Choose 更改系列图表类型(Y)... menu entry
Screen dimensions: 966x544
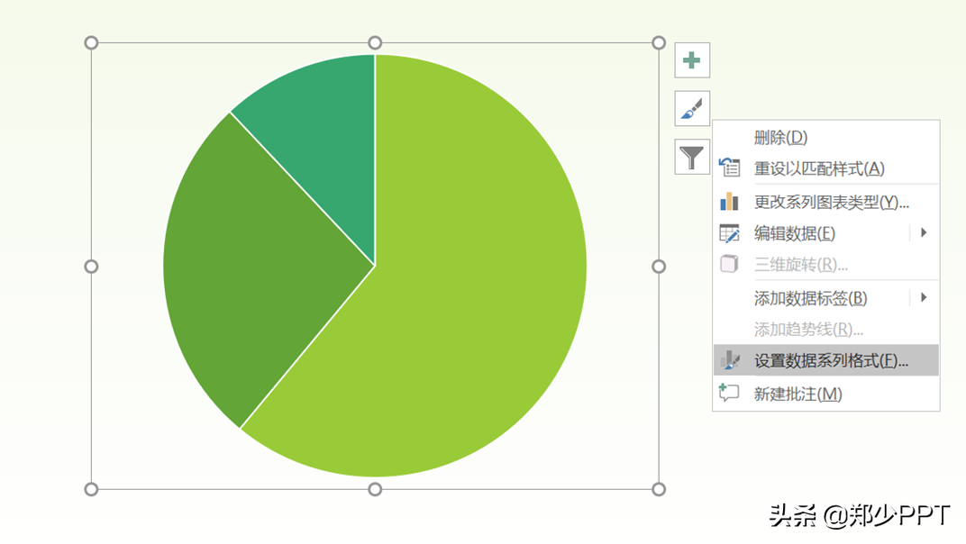(x=825, y=202)
